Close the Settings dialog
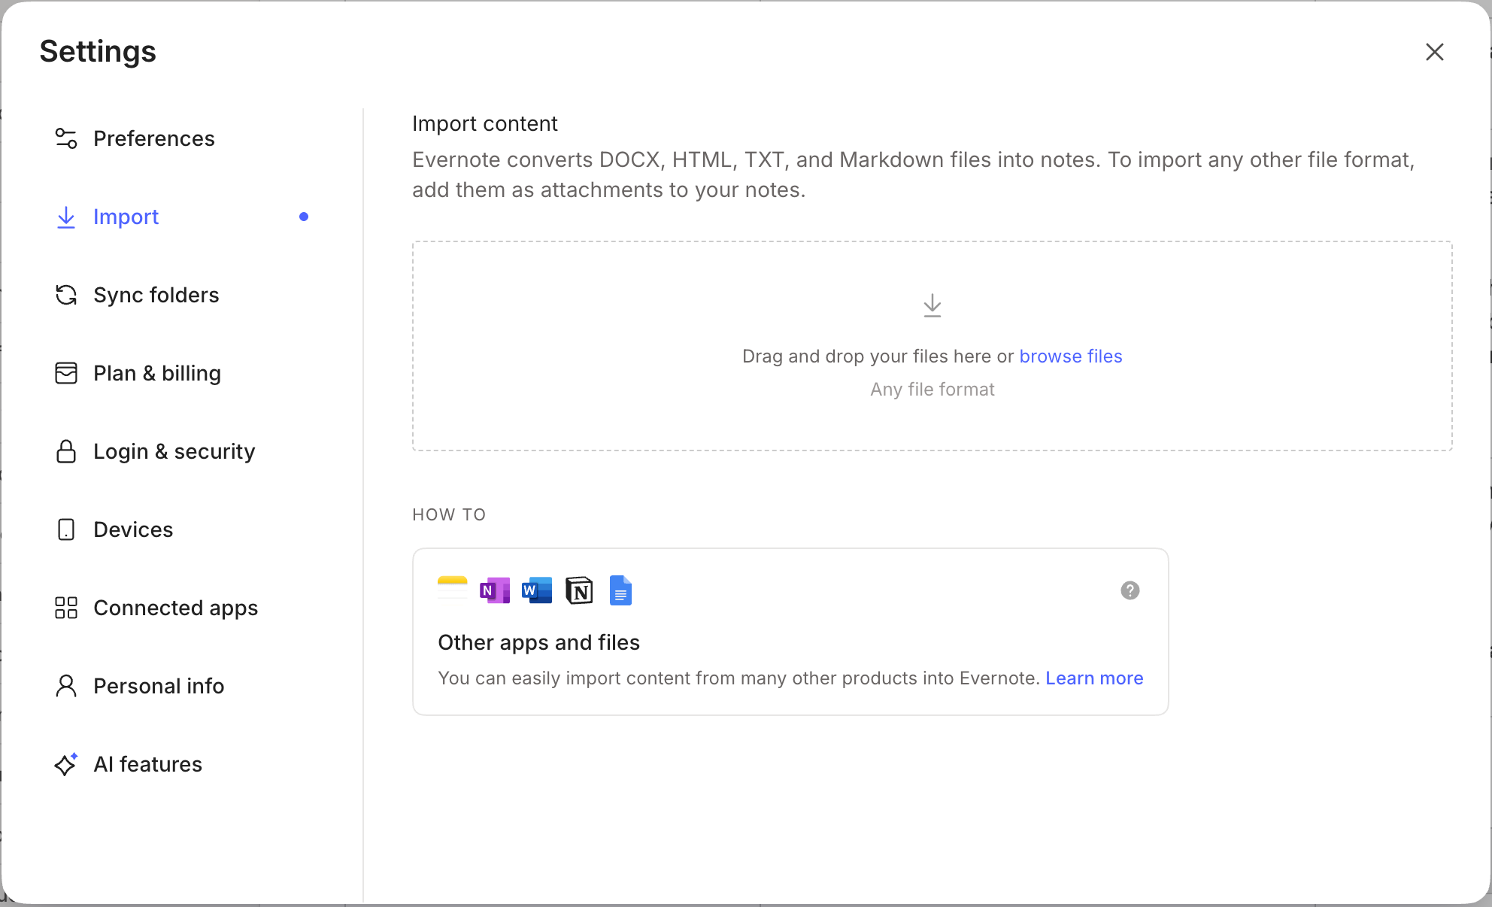1492x907 pixels. click(x=1434, y=52)
